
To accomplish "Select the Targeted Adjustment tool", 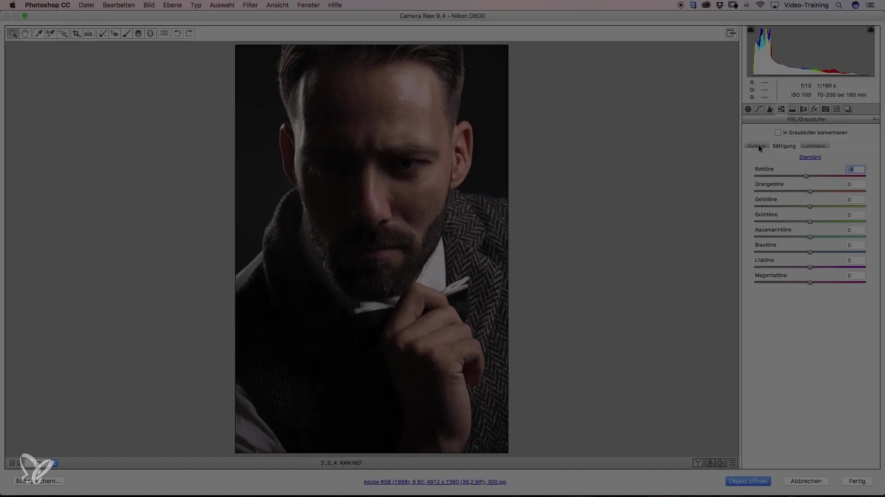I will tap(63, 34).
